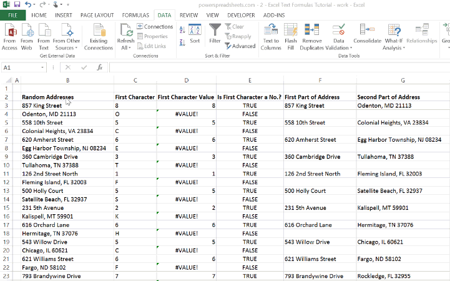450x281 pixels.
Task: Switch to the REVIEW tab
Action: tap(188, 15)
